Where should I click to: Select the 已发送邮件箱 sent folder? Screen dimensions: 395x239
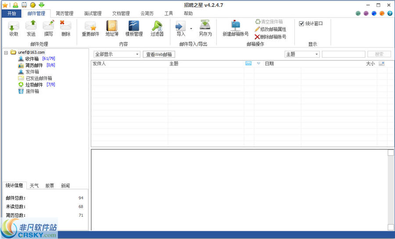click(x=39, y=78)
